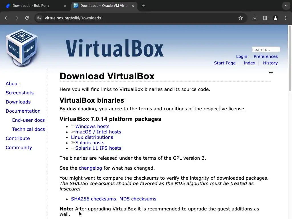The image size is (292, 219).
Task: Close the Oracle VM VirtualBox tab
Action: point(133,6)
